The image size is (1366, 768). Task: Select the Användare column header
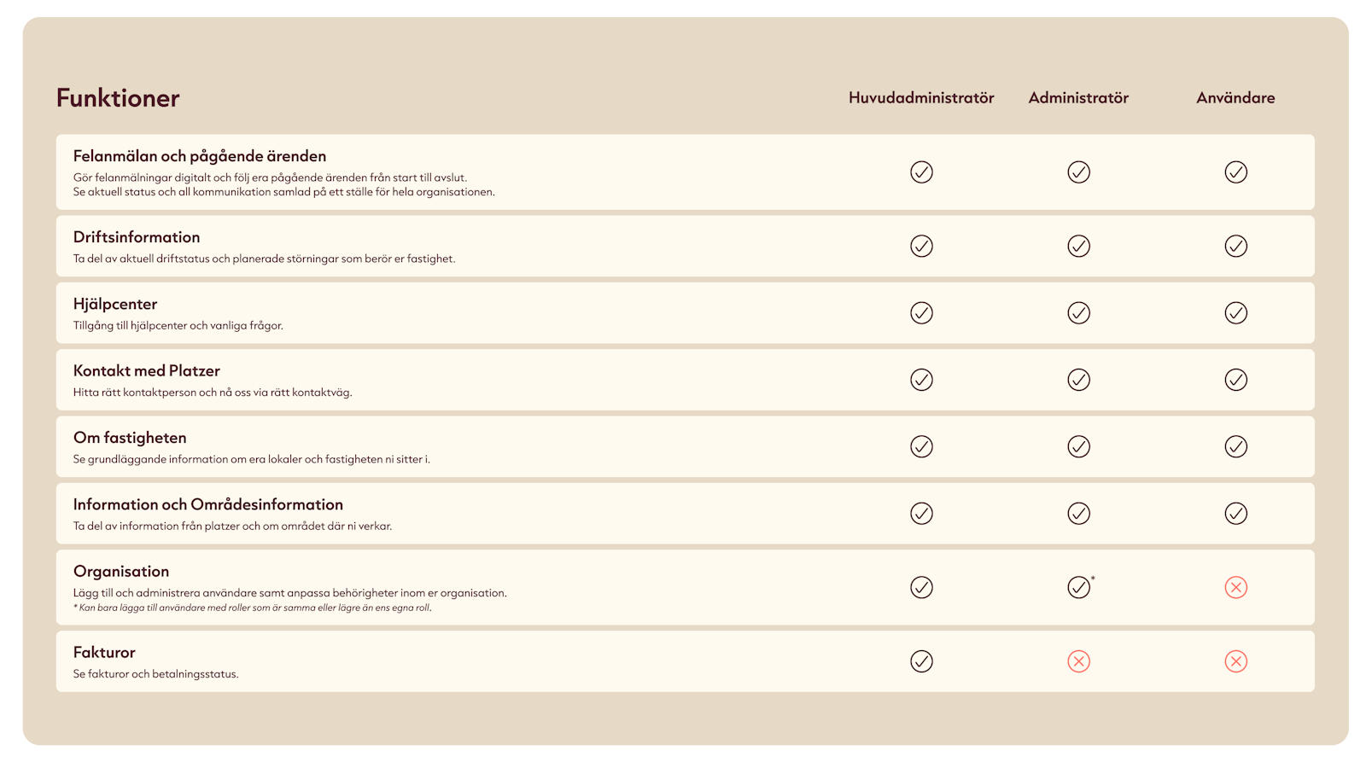click(x=1235, y=98)
